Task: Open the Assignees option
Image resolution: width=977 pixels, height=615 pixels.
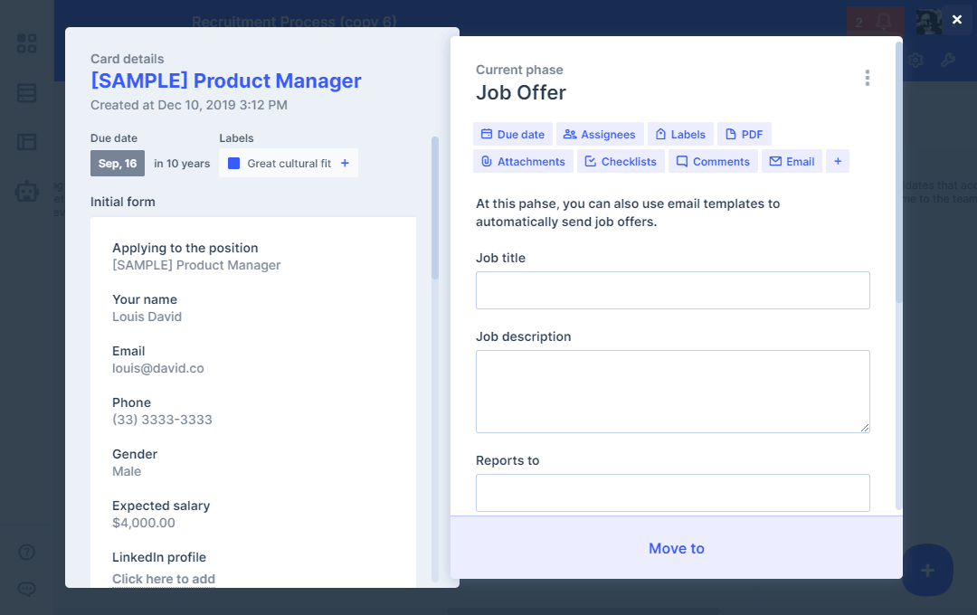Action: (x=599, y=134)
